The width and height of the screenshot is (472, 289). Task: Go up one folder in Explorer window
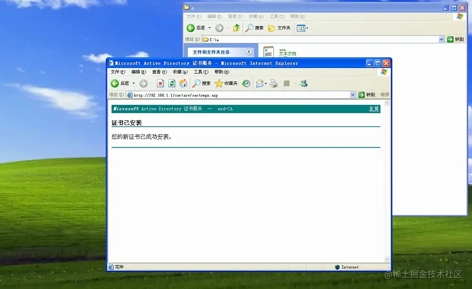(237, 28)
